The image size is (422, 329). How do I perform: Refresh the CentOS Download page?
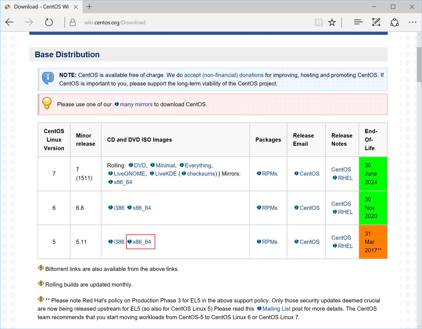[49, 22]
